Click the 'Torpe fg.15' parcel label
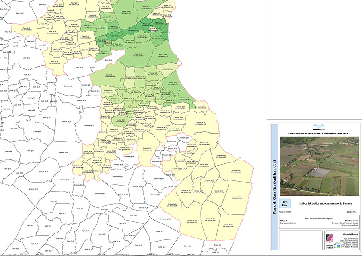Image resolution: width=362 pixels, height=256 pixels. 43,4
